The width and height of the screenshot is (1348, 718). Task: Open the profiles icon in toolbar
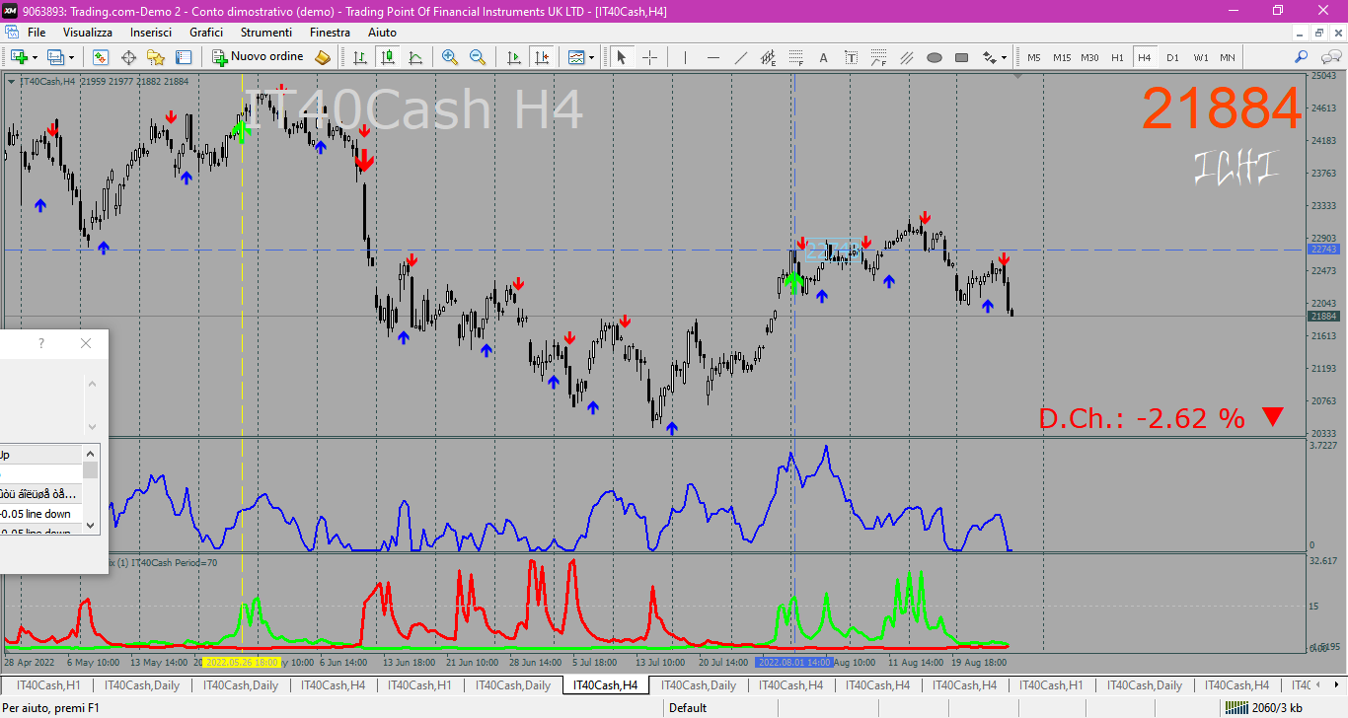(55, 57)
